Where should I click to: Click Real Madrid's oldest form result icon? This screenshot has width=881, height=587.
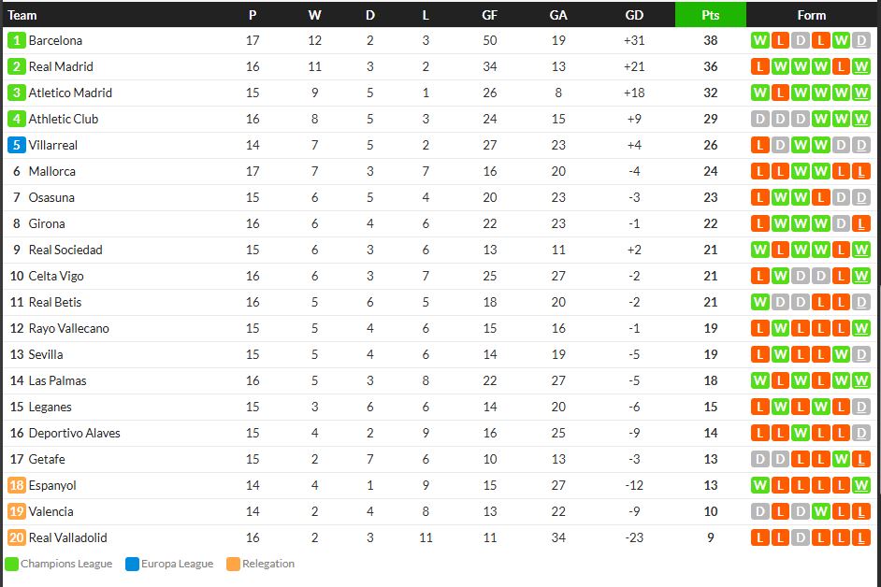[759, 66]
